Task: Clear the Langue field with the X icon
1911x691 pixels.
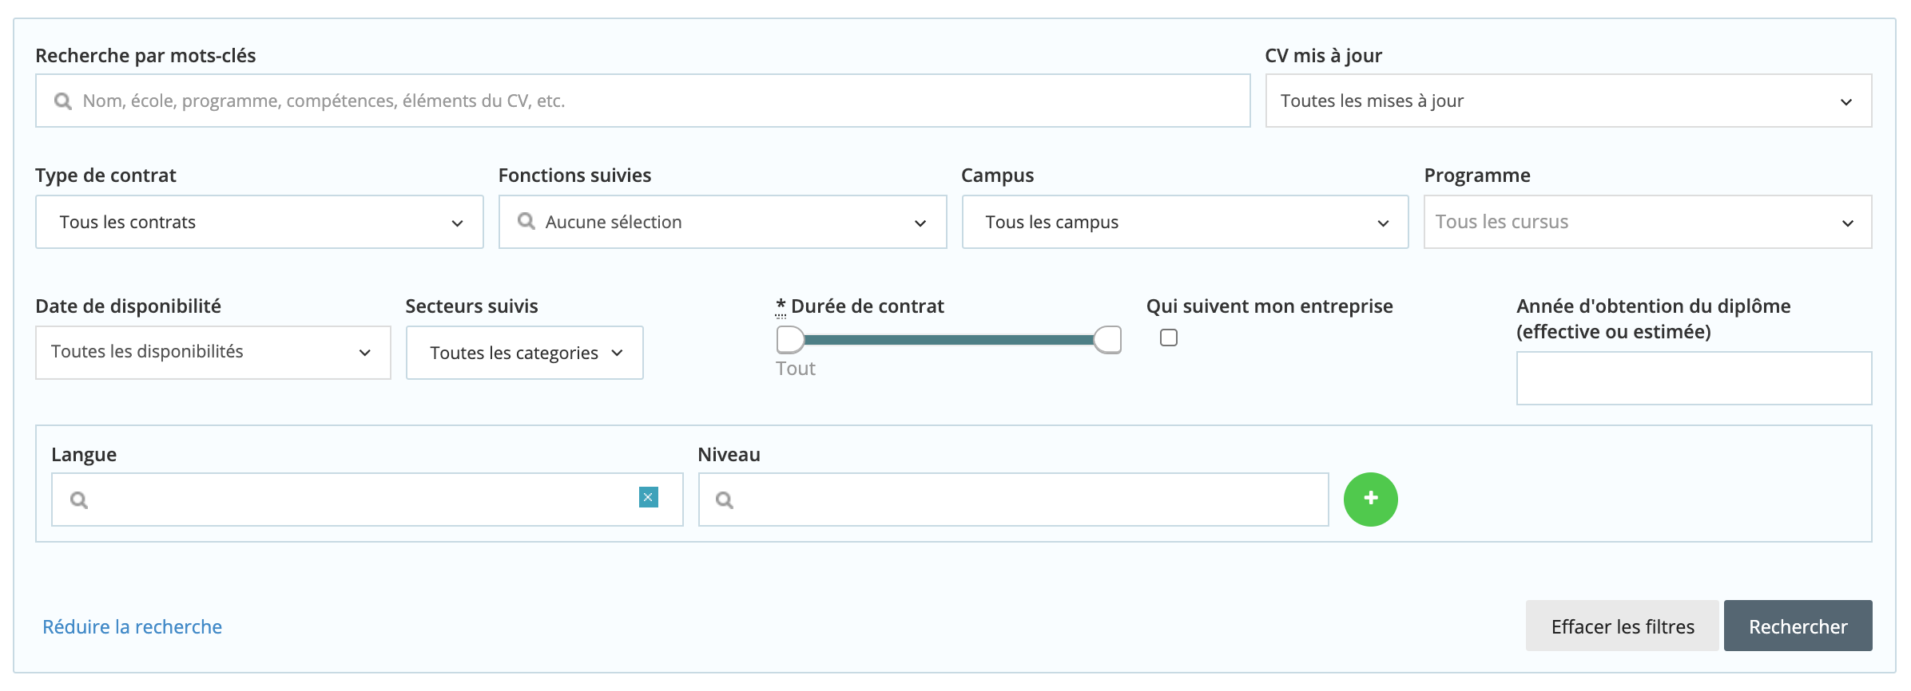Action: click(x=648, y=498)
